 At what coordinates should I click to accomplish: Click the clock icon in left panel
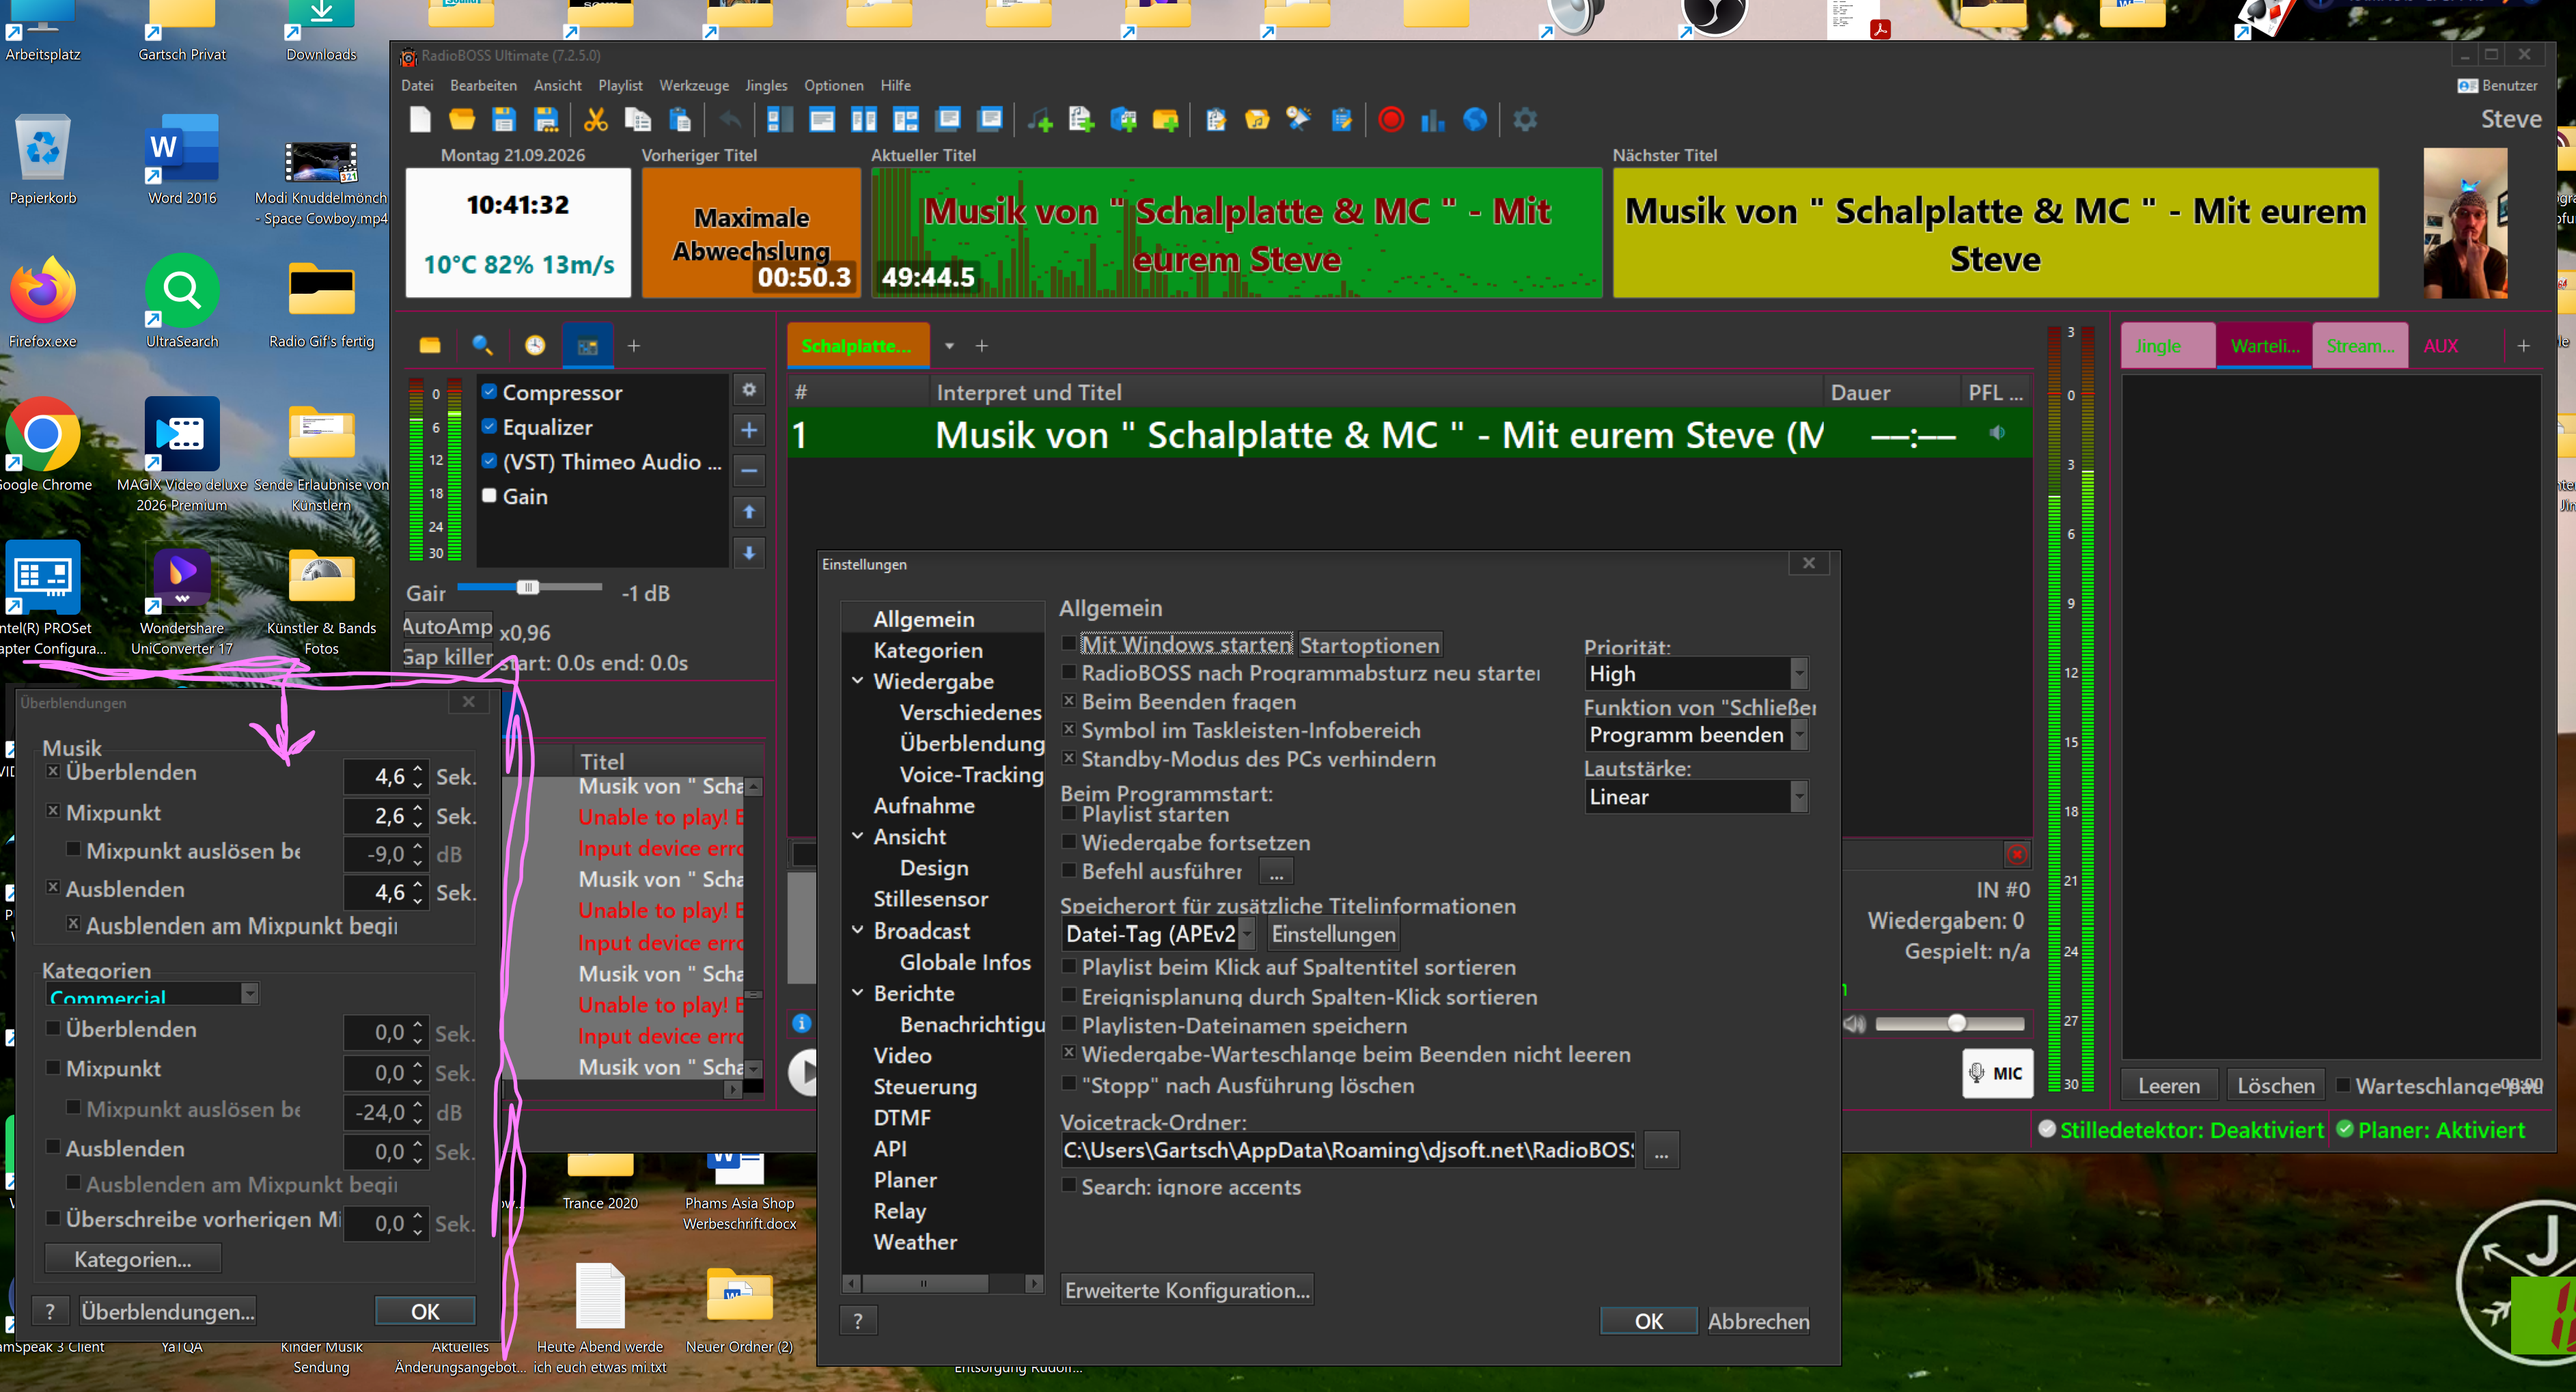pyautogui.click(x=535, y=345)
